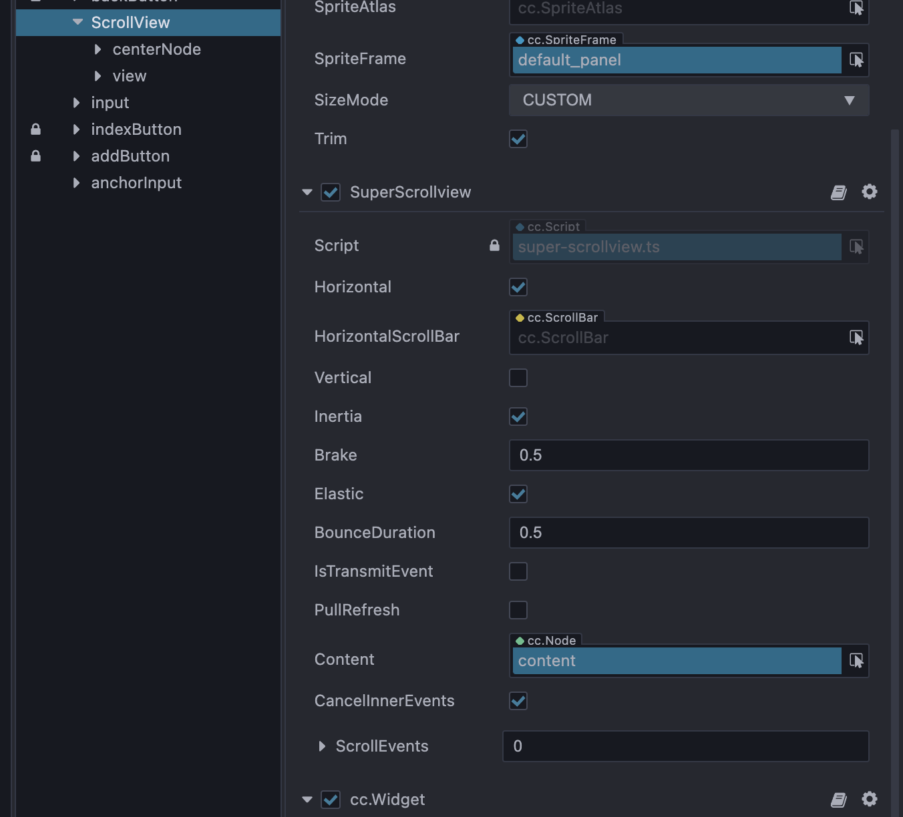Click the Brake value input field
903x817 pixels.
(689, 455)
